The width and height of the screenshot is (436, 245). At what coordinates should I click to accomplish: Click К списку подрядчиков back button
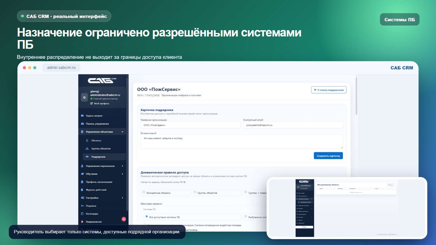point(329,90)
